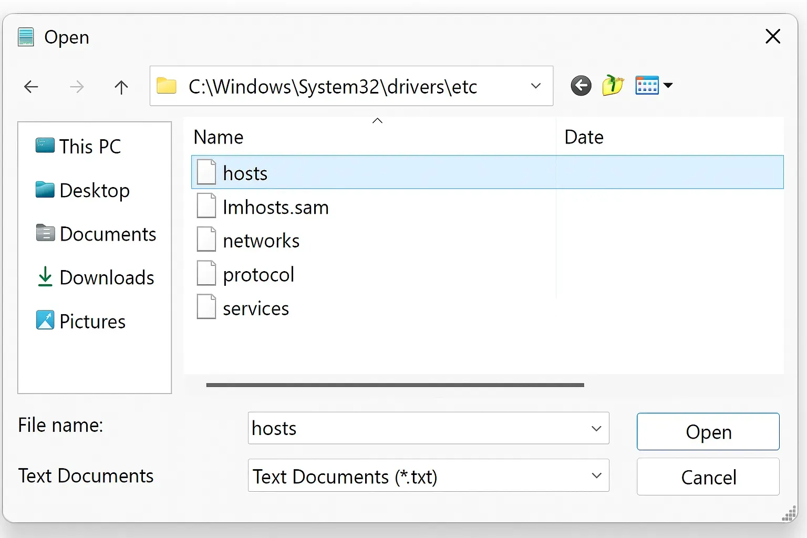Click the This PC monitor icon
This screenshot has width=807, height=538.
pos(45,146)
